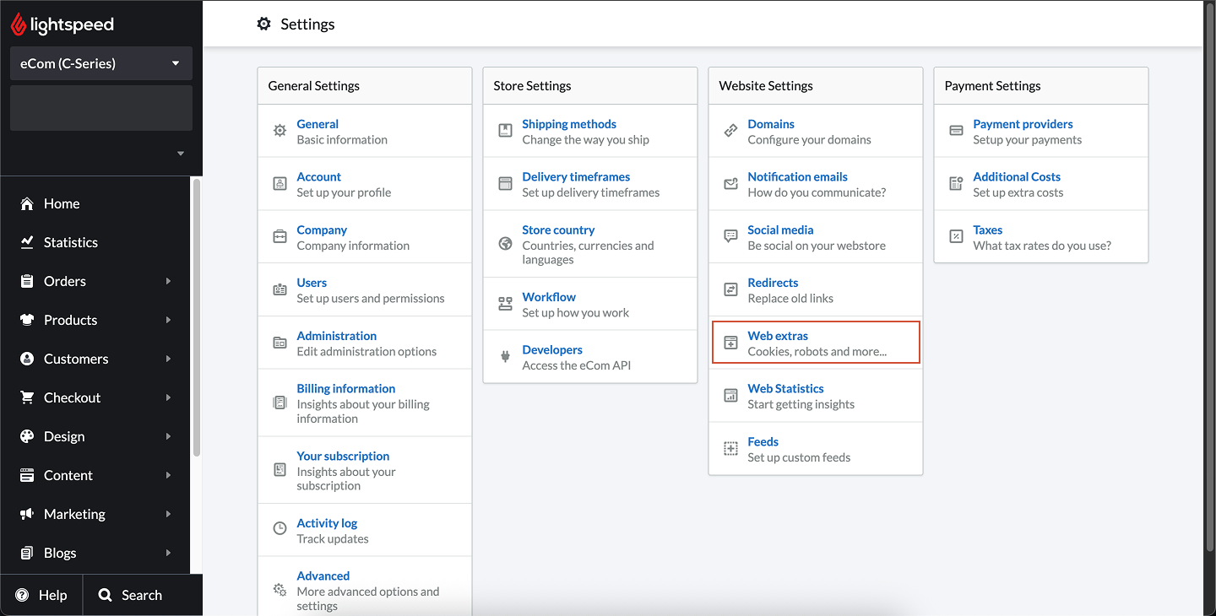The image size is (1216, 616).
Task: Expand the Customers submenu arrow
Action: coord(168,359)
